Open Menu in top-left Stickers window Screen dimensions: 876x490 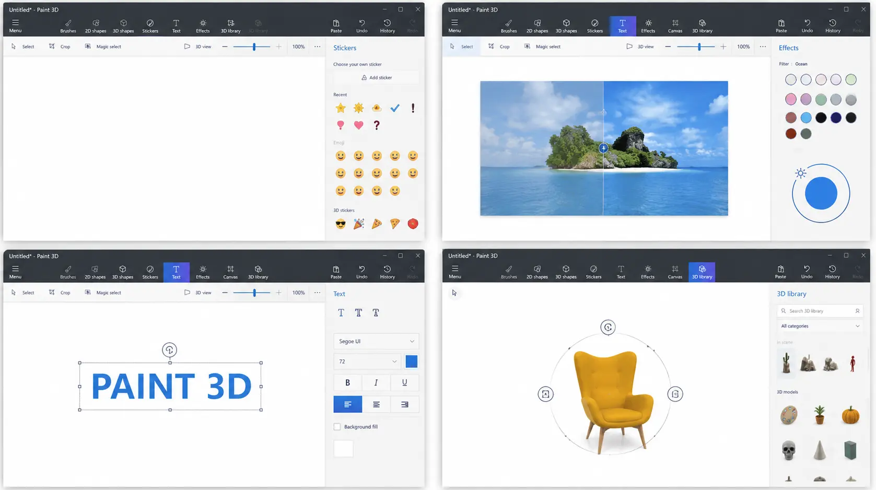coord(15,26)
